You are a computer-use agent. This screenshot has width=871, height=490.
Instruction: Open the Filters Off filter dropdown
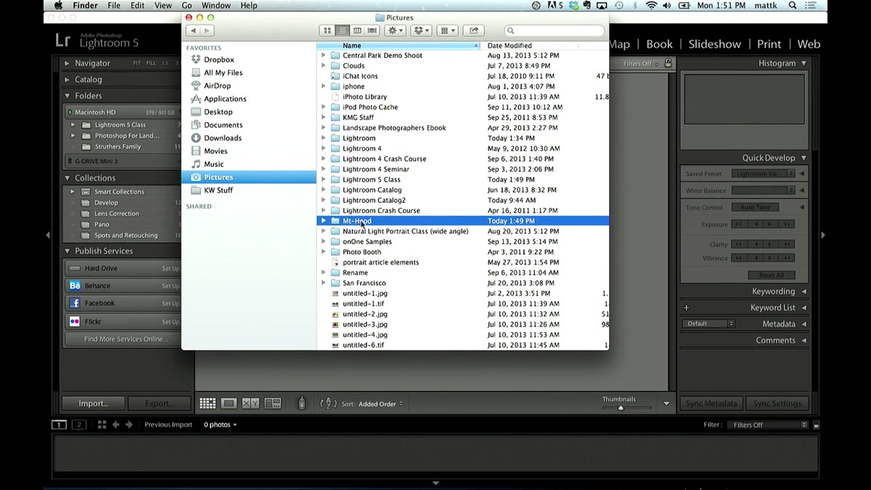(769, 425)
